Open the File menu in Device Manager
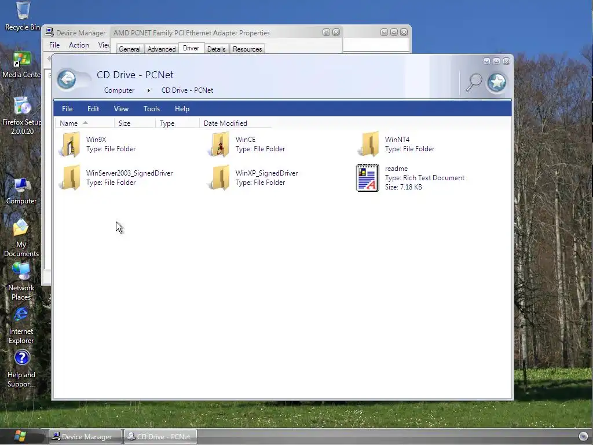 pos(54,45)
